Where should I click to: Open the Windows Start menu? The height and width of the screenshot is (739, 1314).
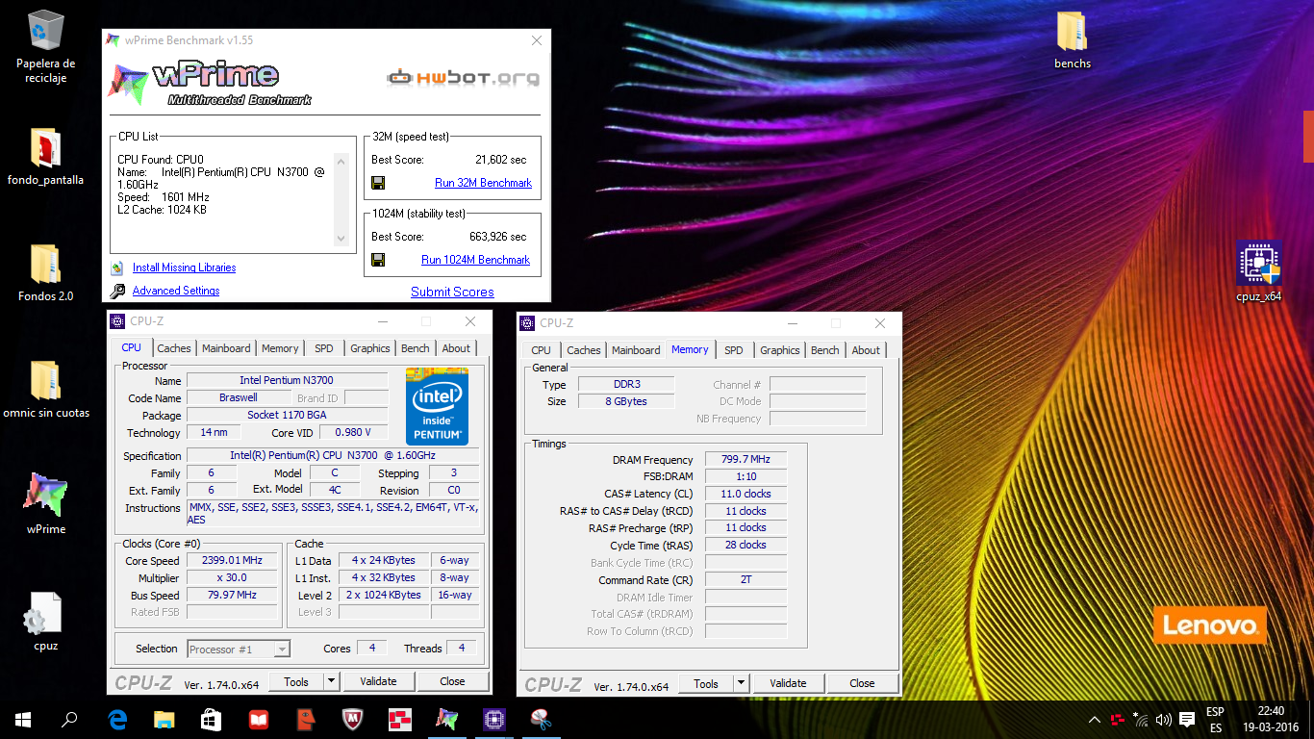coord(23,719)
